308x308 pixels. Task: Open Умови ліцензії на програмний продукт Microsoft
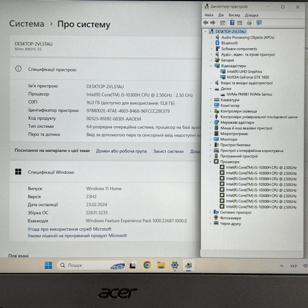77,236
